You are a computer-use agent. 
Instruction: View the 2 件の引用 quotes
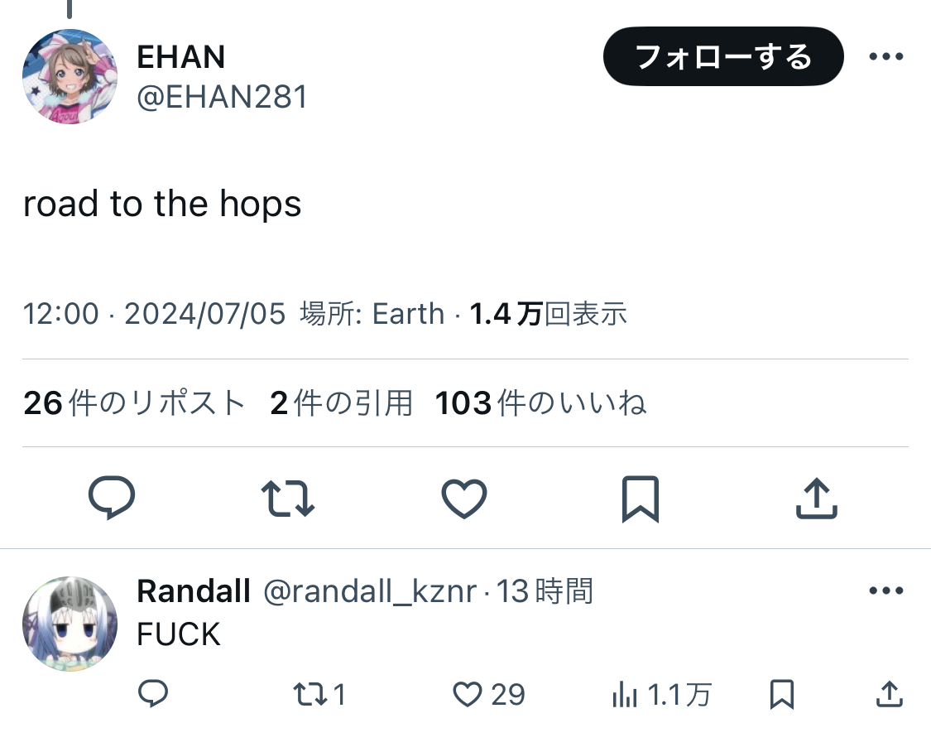pos(341,403)
